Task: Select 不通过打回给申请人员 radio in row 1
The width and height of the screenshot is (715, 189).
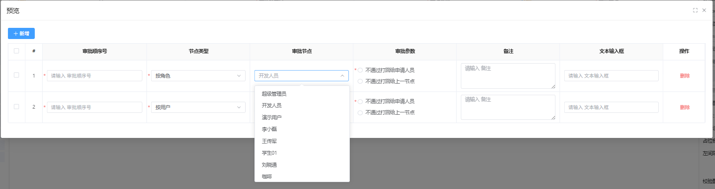Action: [x=360, y=70]
